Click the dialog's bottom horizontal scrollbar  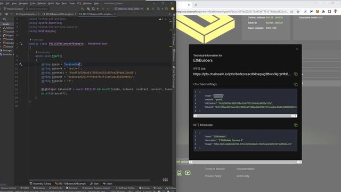[245, 162]
